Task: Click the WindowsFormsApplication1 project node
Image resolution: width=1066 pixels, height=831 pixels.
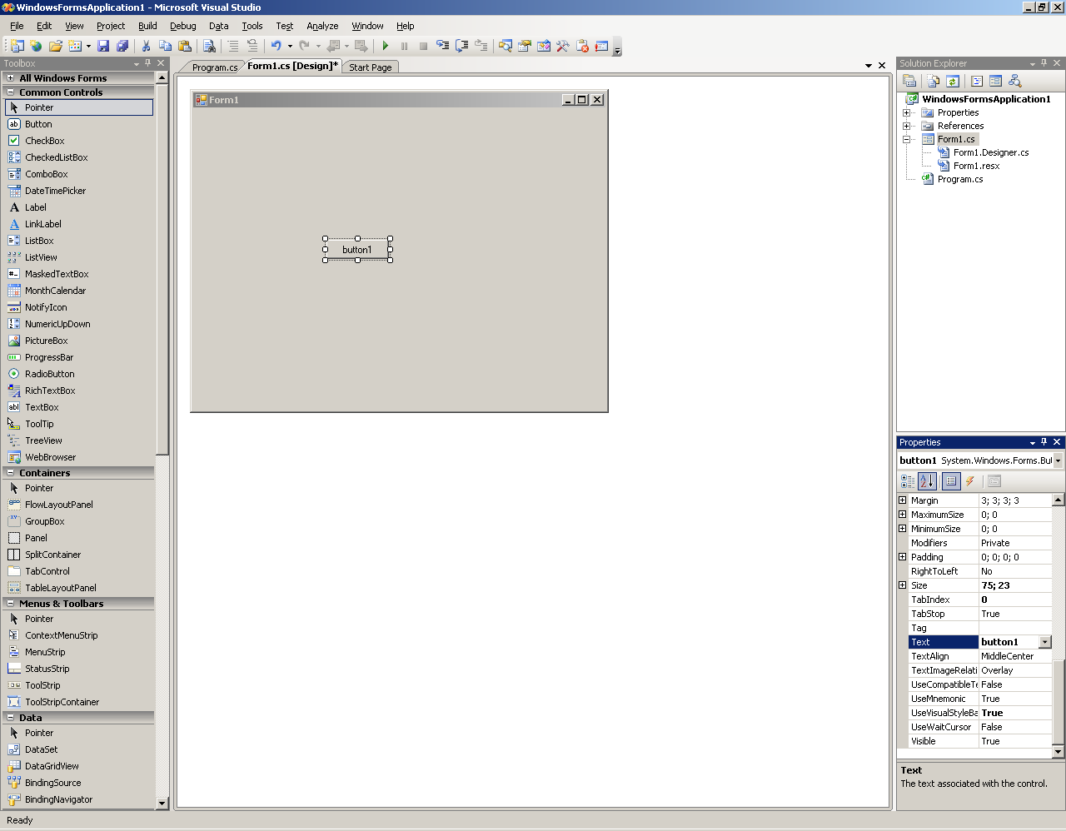Action: tap(986, 99)
